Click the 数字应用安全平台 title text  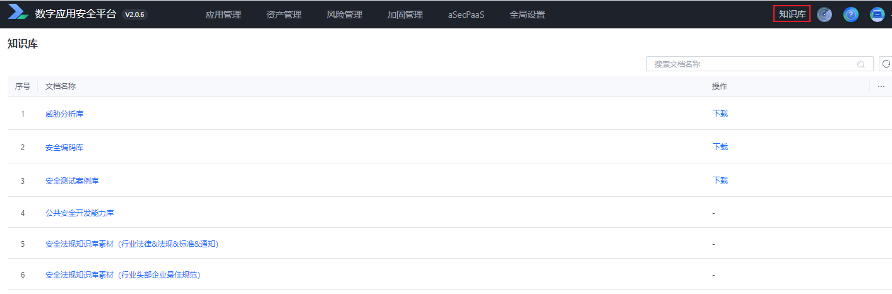click(x=76, y=14)
